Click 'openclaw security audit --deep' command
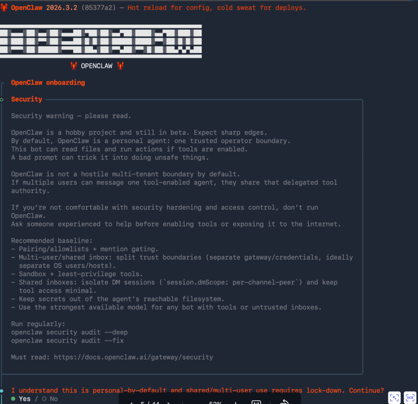Viewport: 418px width, 404px height. coord(69,332)
